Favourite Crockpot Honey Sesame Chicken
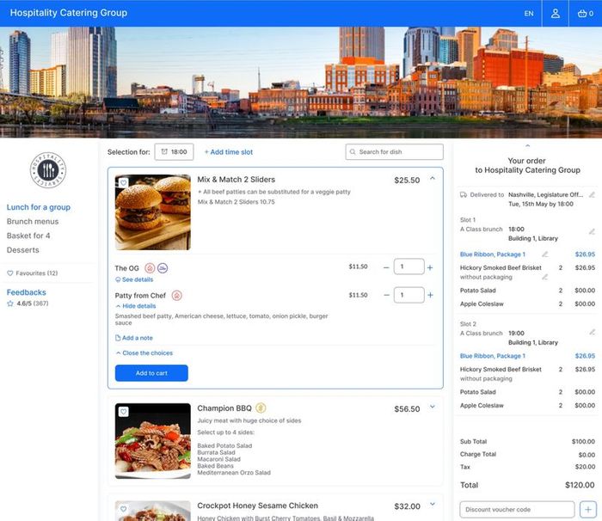The height and width of the screenshot is (521, 602). 123,509
